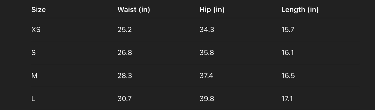Image resolution: width=375 pixels, height=110 pixels.
Task: Select the S waist value 26.8
Action: [x=125, y=53]
